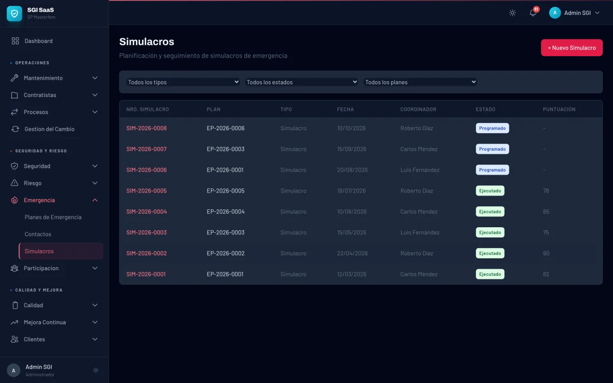Screen dimensions: 613x383
Task: Click the Programado badge for SIM-2026-0008
Action: 492,128
